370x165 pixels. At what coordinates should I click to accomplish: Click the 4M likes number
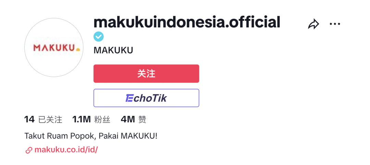128,119
